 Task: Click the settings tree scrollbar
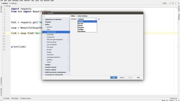tap(69, 45)
